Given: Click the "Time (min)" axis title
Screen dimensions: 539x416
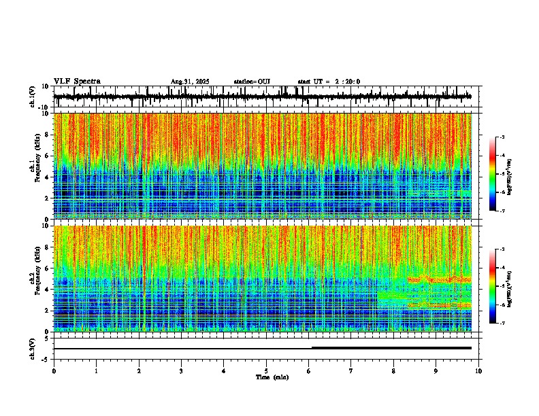Looking at the screenshot, I should click(x=272, y=377).
